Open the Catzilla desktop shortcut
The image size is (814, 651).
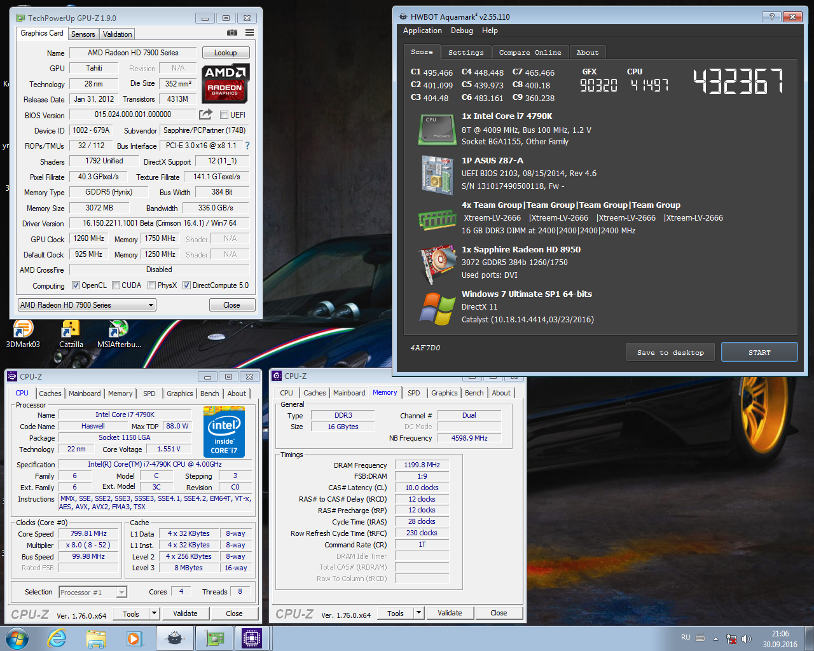[71, 333]
